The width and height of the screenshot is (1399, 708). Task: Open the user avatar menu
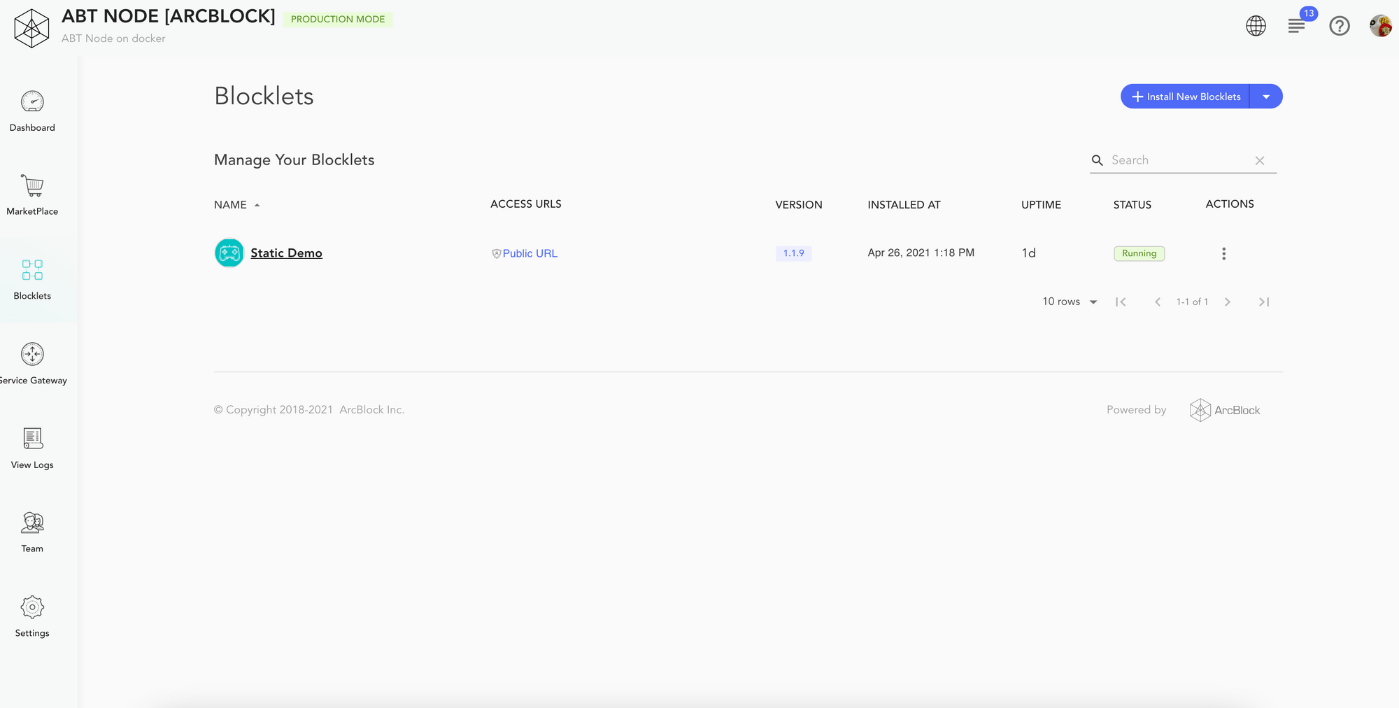click(1381, 26)
